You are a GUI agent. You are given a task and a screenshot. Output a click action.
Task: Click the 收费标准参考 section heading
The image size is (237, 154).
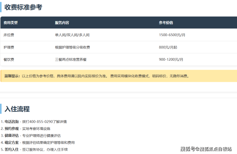pyautogui.click(x=23, y=7)
